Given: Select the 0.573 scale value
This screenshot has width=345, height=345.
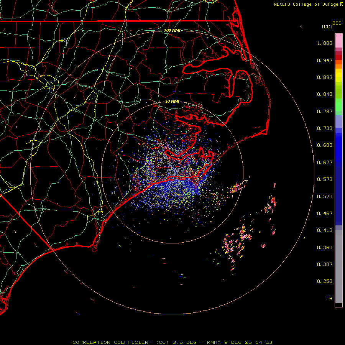Looking at the screenshot, I should coord(325,179).
